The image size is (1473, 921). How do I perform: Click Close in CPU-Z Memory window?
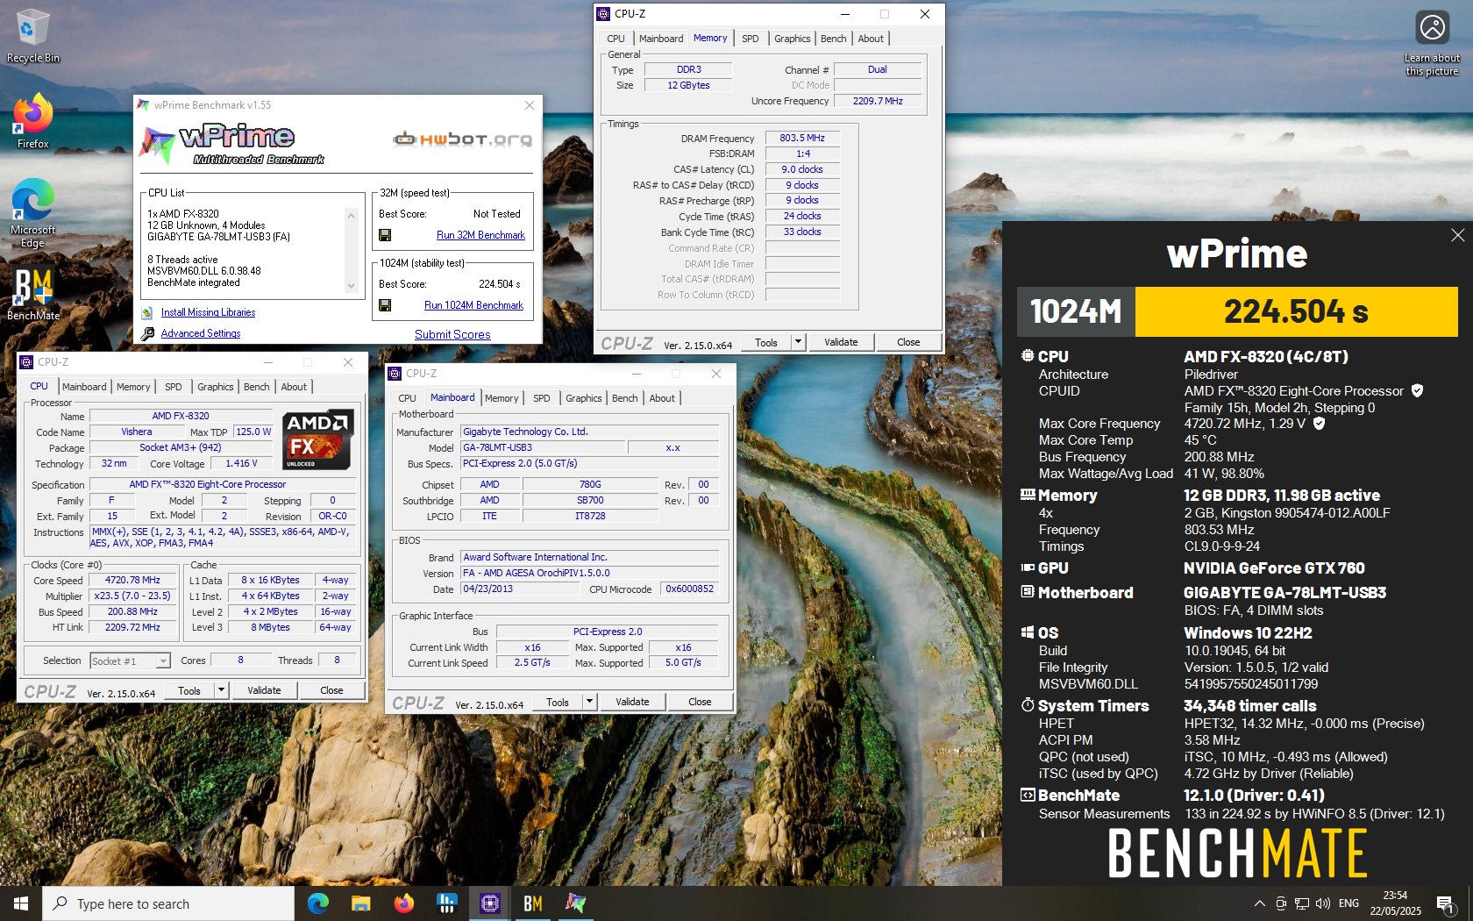[x=908, y=342]
